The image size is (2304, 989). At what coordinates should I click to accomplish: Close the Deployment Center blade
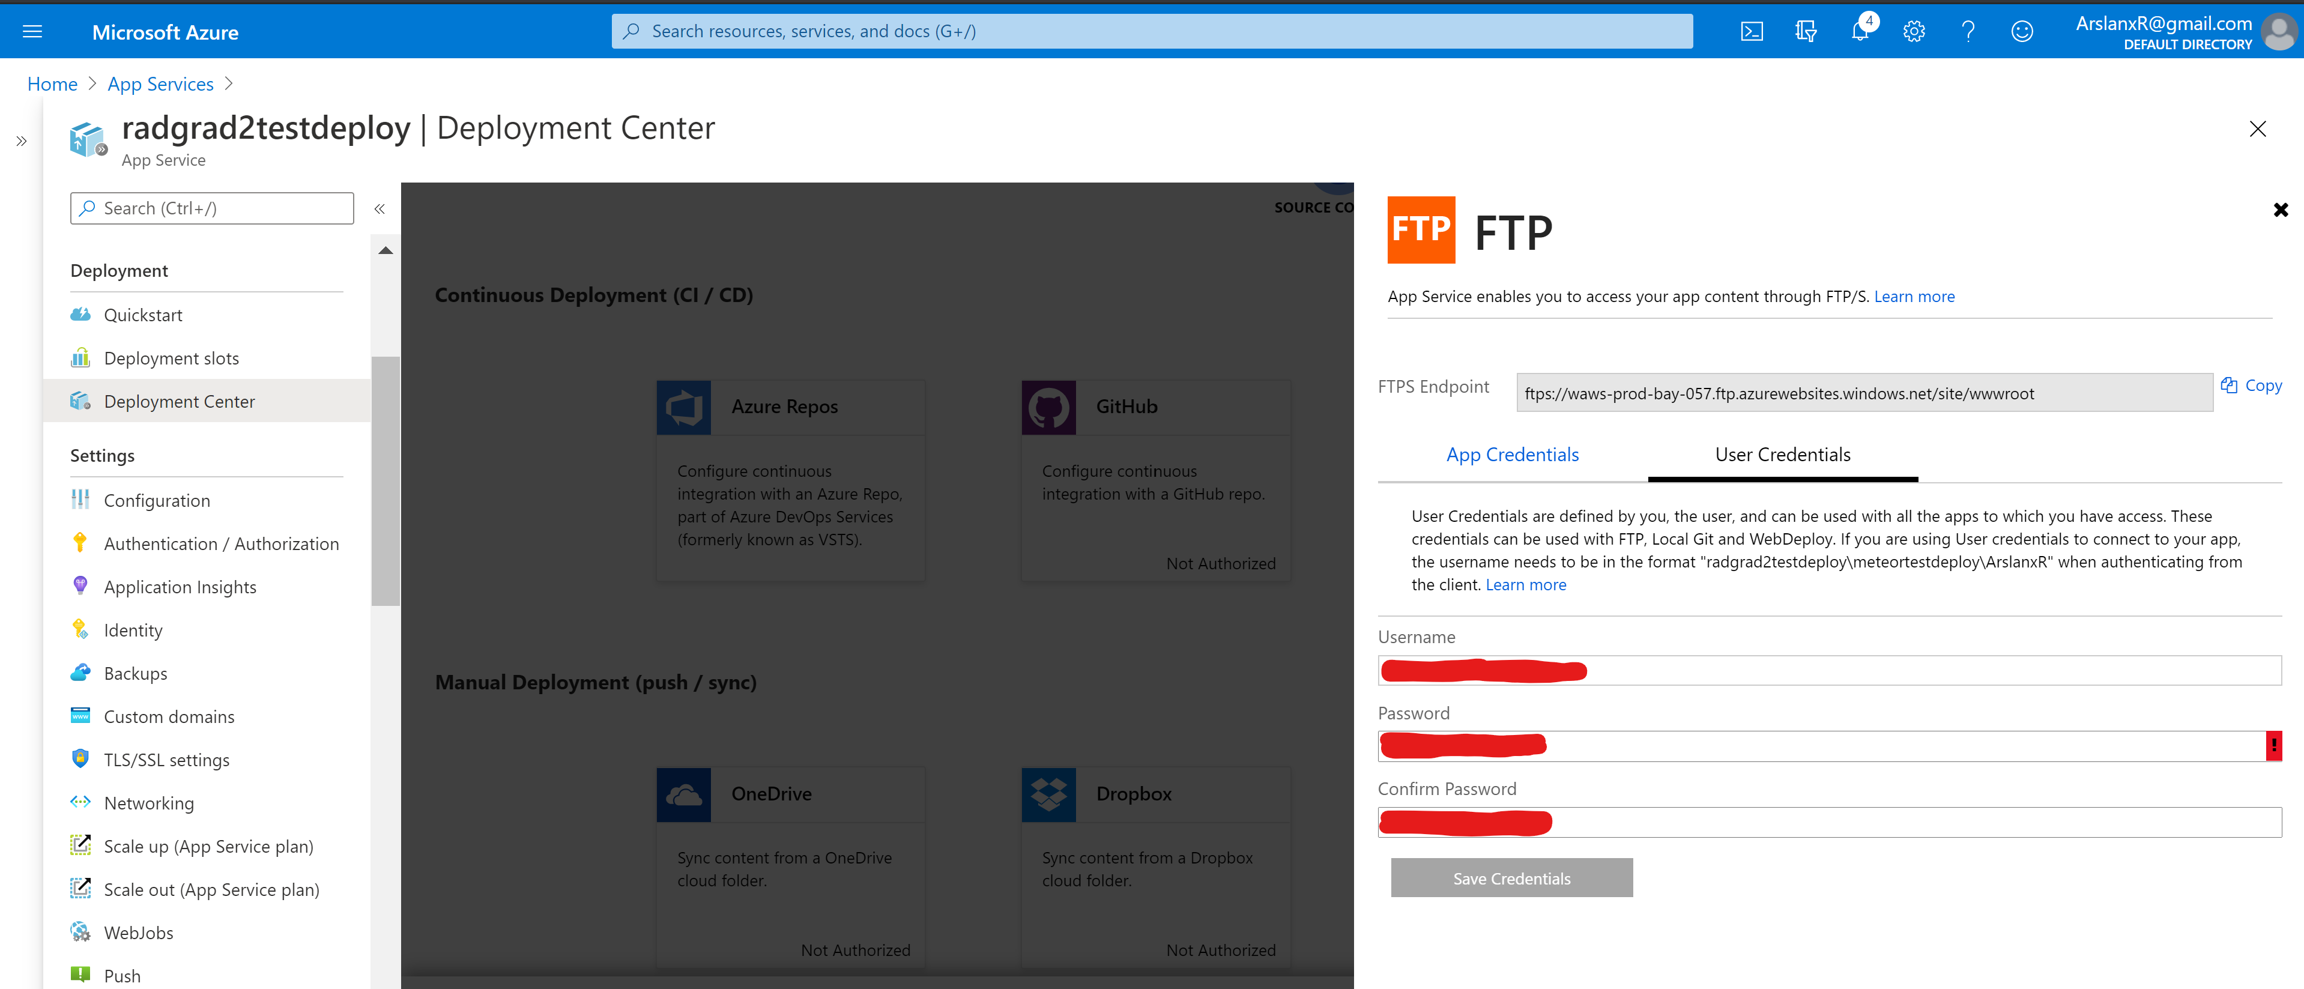[2258, 129]
